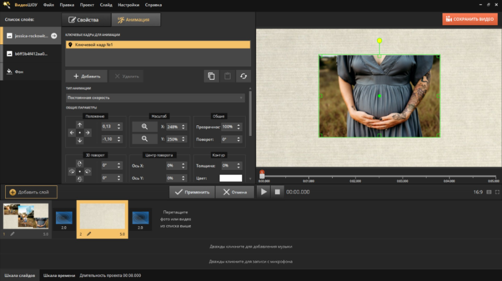502x281 pixels.
Task: Open the Настройки menu
Action: tap(128, 5)
